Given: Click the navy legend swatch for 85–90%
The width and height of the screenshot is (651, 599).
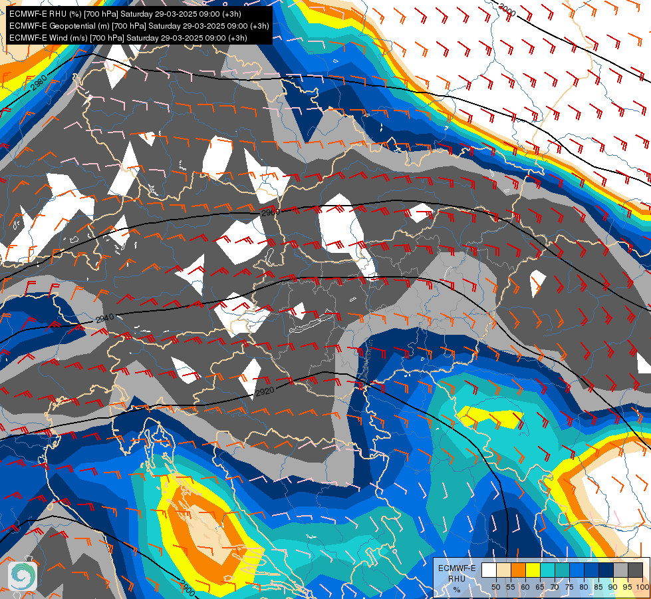Looking at the screenshot, I should pos(606,570).
